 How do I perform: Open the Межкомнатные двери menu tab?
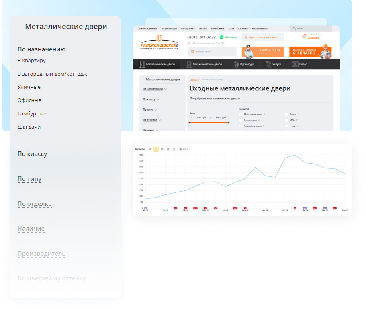204,64
